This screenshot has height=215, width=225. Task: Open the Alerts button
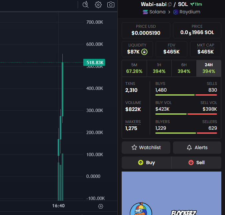pos(197,147)
